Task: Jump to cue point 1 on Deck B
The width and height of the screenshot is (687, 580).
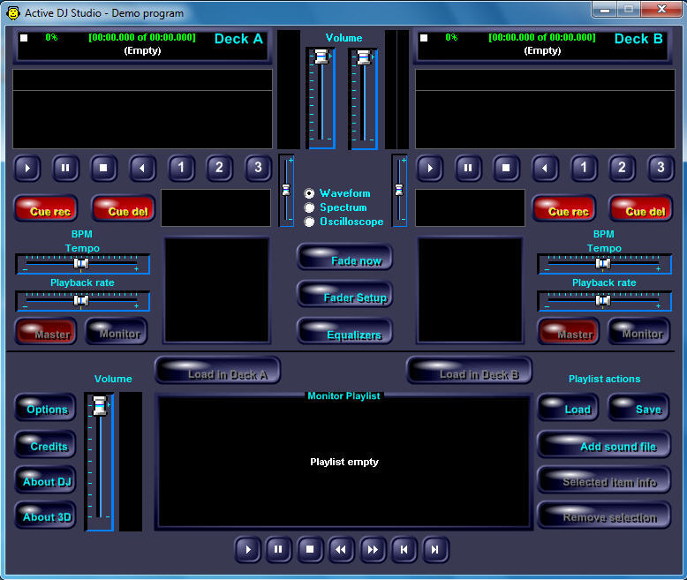Action: click(583, 169)
